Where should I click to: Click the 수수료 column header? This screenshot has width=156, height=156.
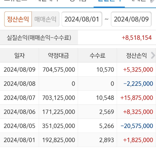(97, 55)
